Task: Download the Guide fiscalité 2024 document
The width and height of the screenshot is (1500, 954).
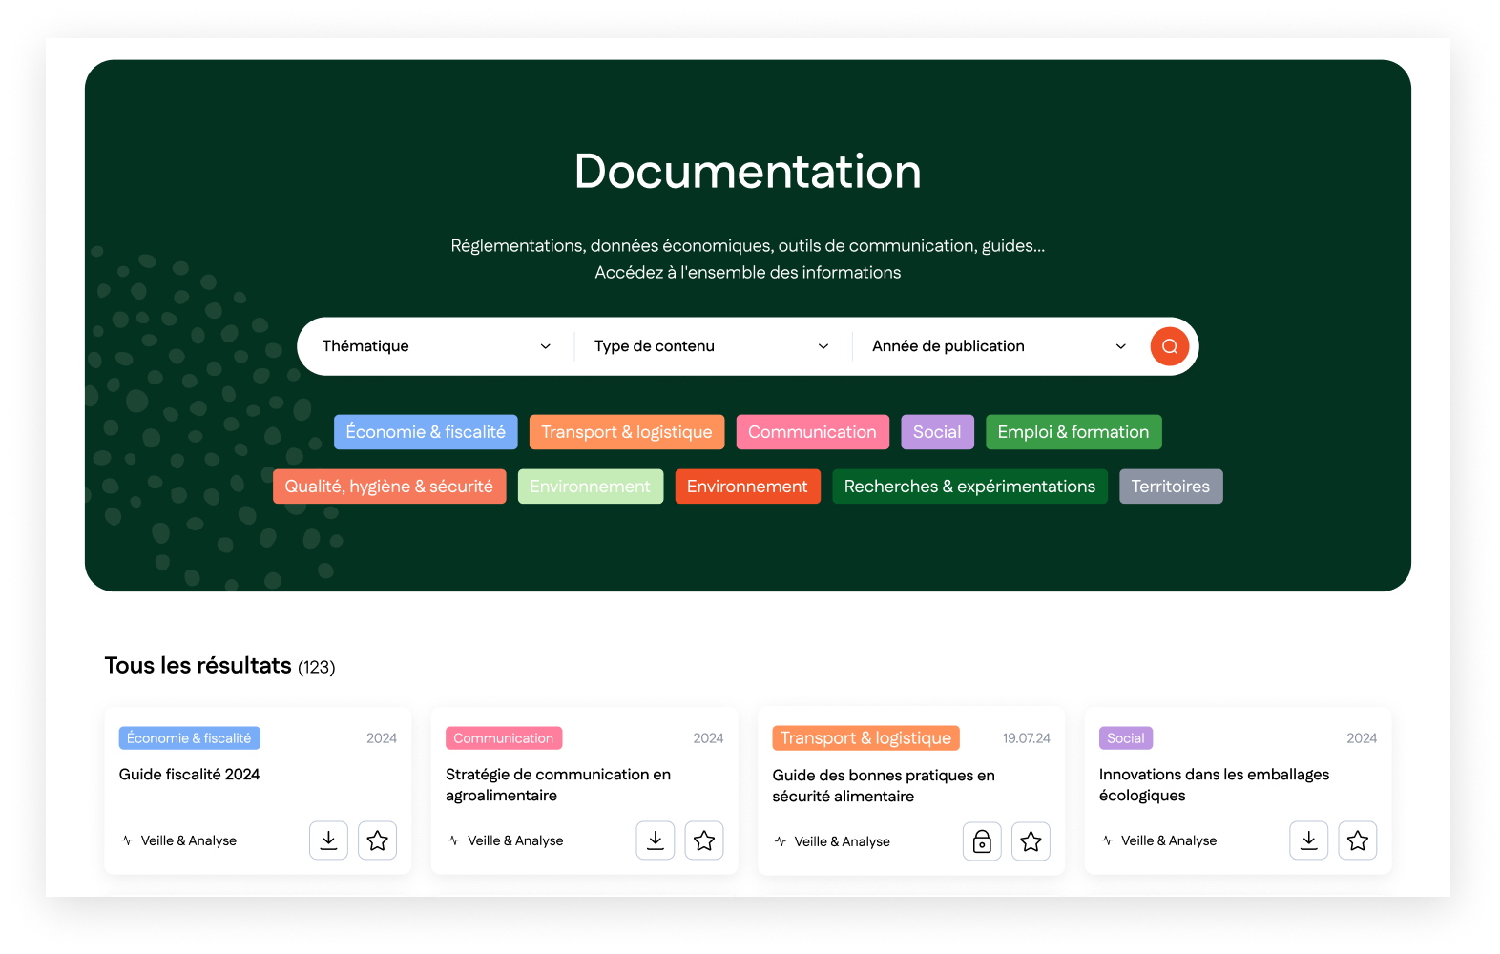Action: coord(328,840)
